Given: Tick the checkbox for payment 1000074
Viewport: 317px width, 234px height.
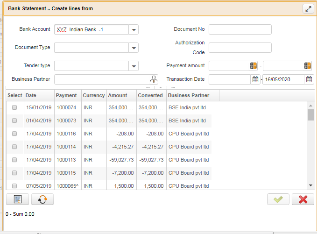Looking at the screenshot, I should [14, 107].
